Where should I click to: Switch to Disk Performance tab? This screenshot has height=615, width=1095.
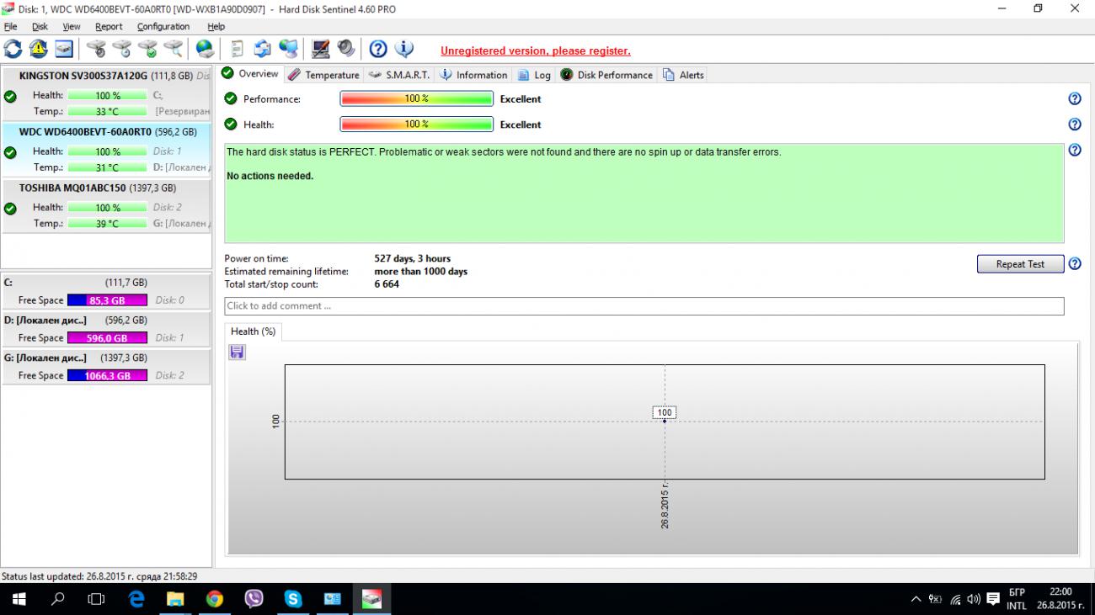[x=606, y=75]
